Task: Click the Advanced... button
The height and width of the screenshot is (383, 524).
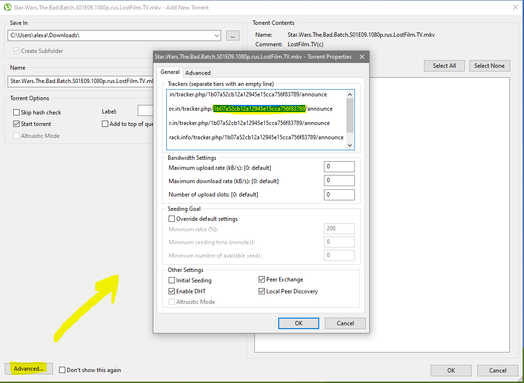Action: (x=29, y=369)
